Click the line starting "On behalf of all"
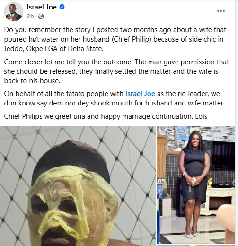Screen dimensions: 238x246 click(x=112, y=94)
